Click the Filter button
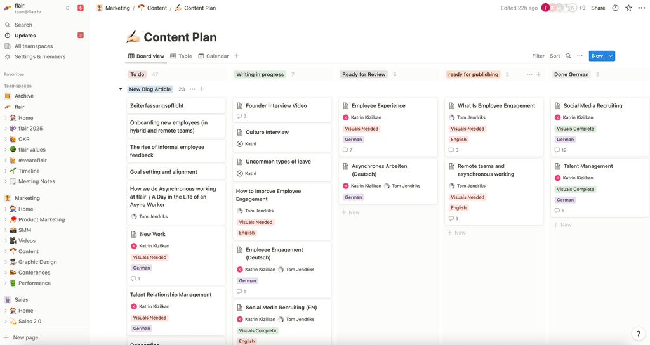The height and width of the screenshot is (345, 650). (x=538, y=56)
